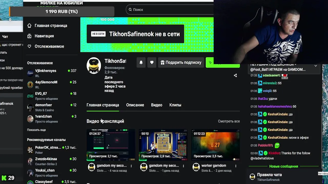Image resolution: width=328 pixels, height=184 pixels.
Task: Click the Поиск search input field
Action: pyautogui.click(x=170, y=9)
